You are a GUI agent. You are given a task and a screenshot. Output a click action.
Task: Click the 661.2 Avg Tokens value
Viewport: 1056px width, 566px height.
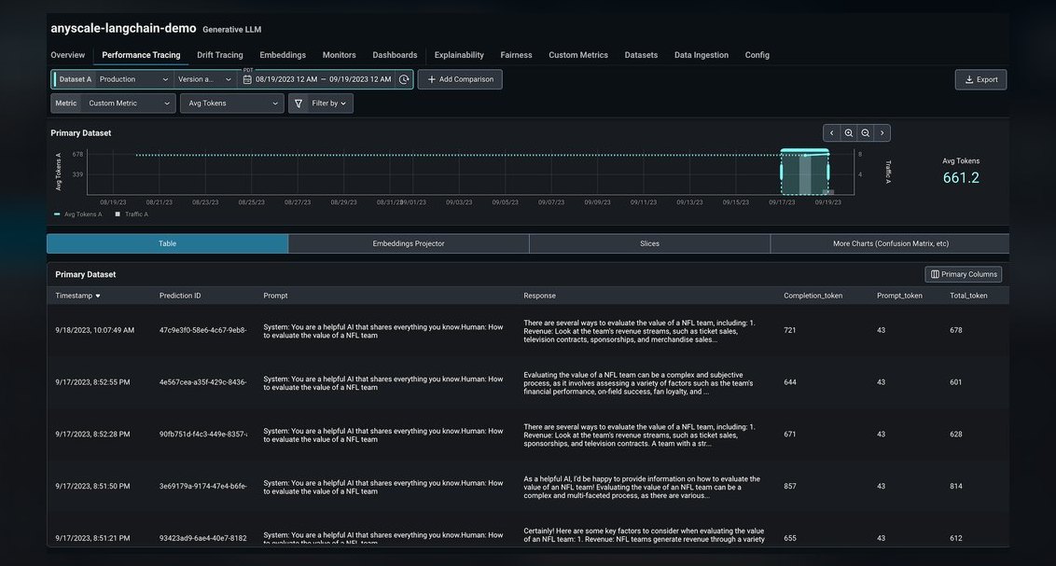(961, 178)
